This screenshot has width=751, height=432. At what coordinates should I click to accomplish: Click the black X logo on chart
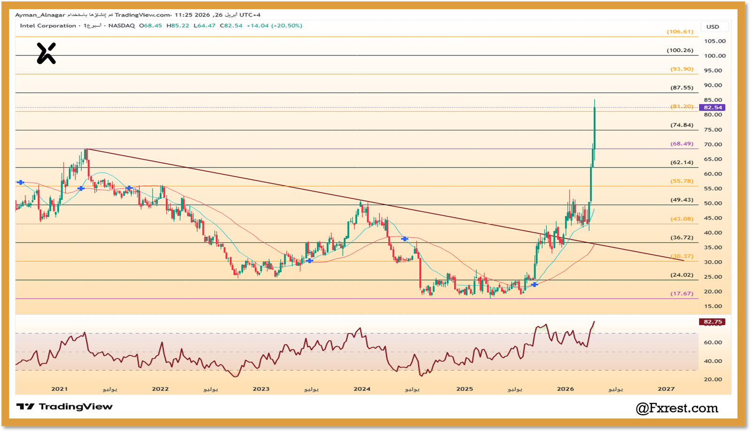tap(46, 53)
